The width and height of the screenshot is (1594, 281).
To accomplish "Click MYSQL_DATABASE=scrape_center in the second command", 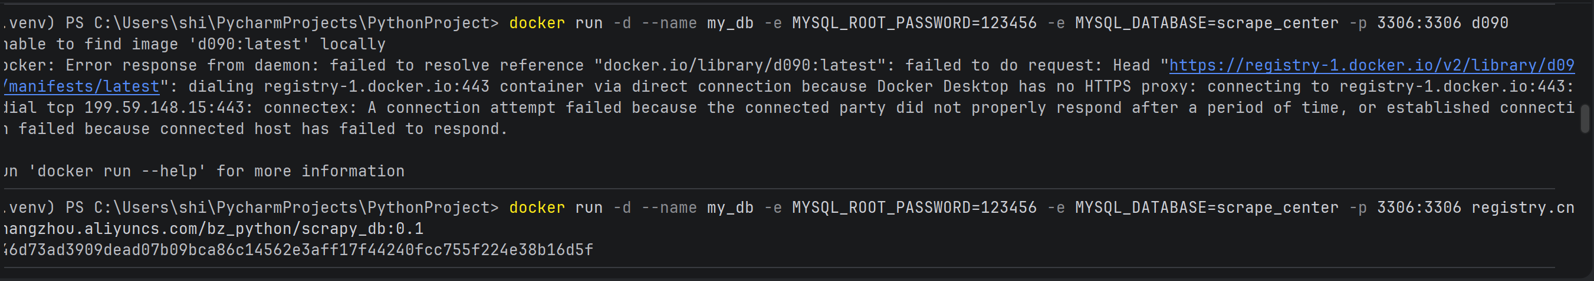I will (x=1206, y=208).
